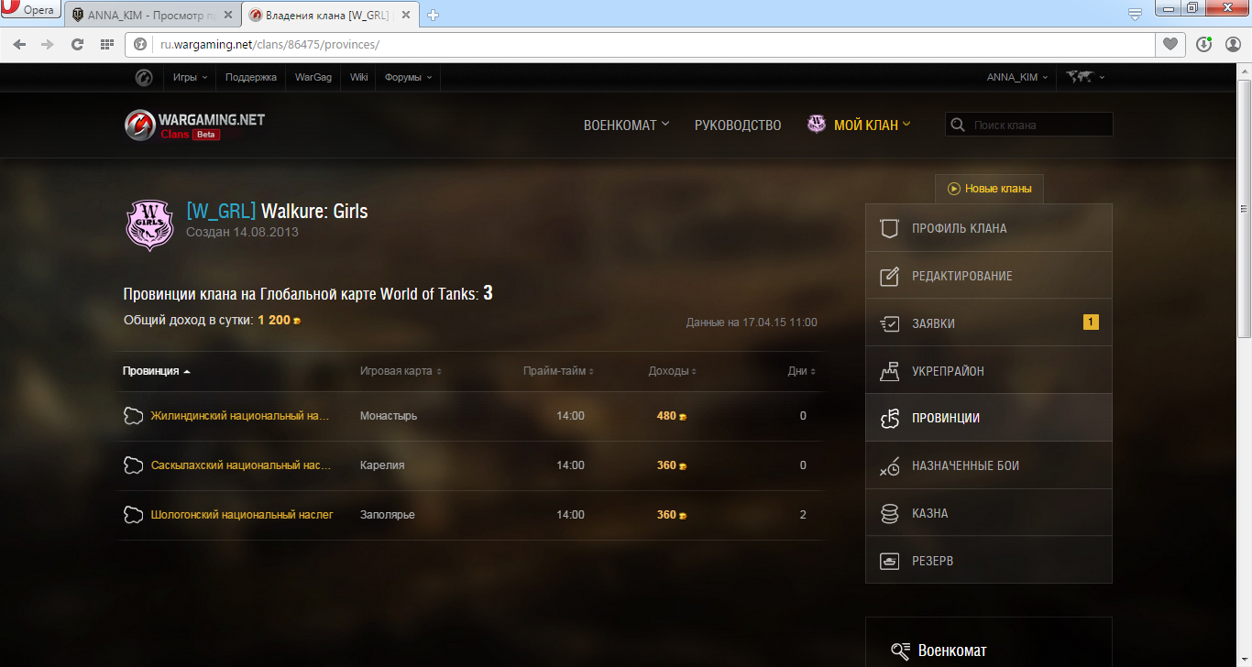Screen dimensions: 1252x667
Task: Expand the Игры dropdown menu
Action: point(190,77)
